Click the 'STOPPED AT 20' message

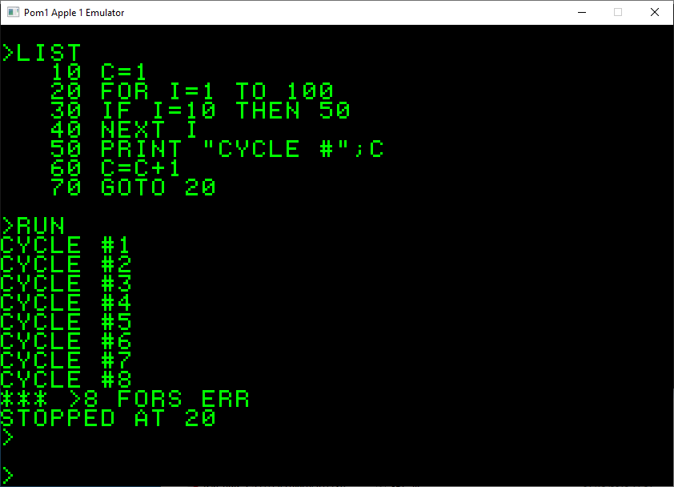click(108, 418)
